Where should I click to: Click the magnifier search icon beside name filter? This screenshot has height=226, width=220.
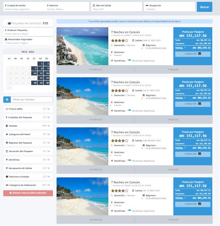[x=7, y=100]
